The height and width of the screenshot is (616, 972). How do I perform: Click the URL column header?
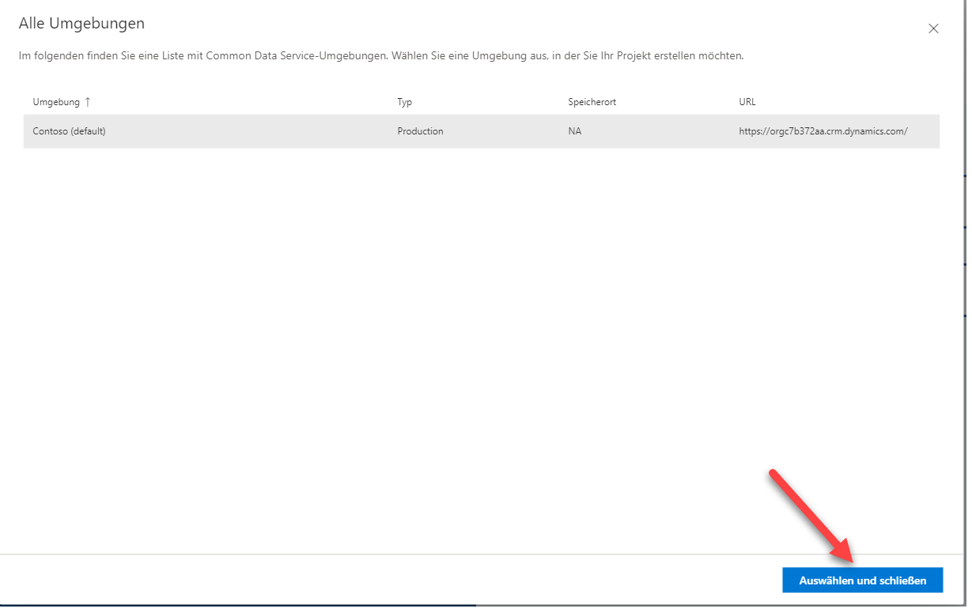tap(747, 102)
